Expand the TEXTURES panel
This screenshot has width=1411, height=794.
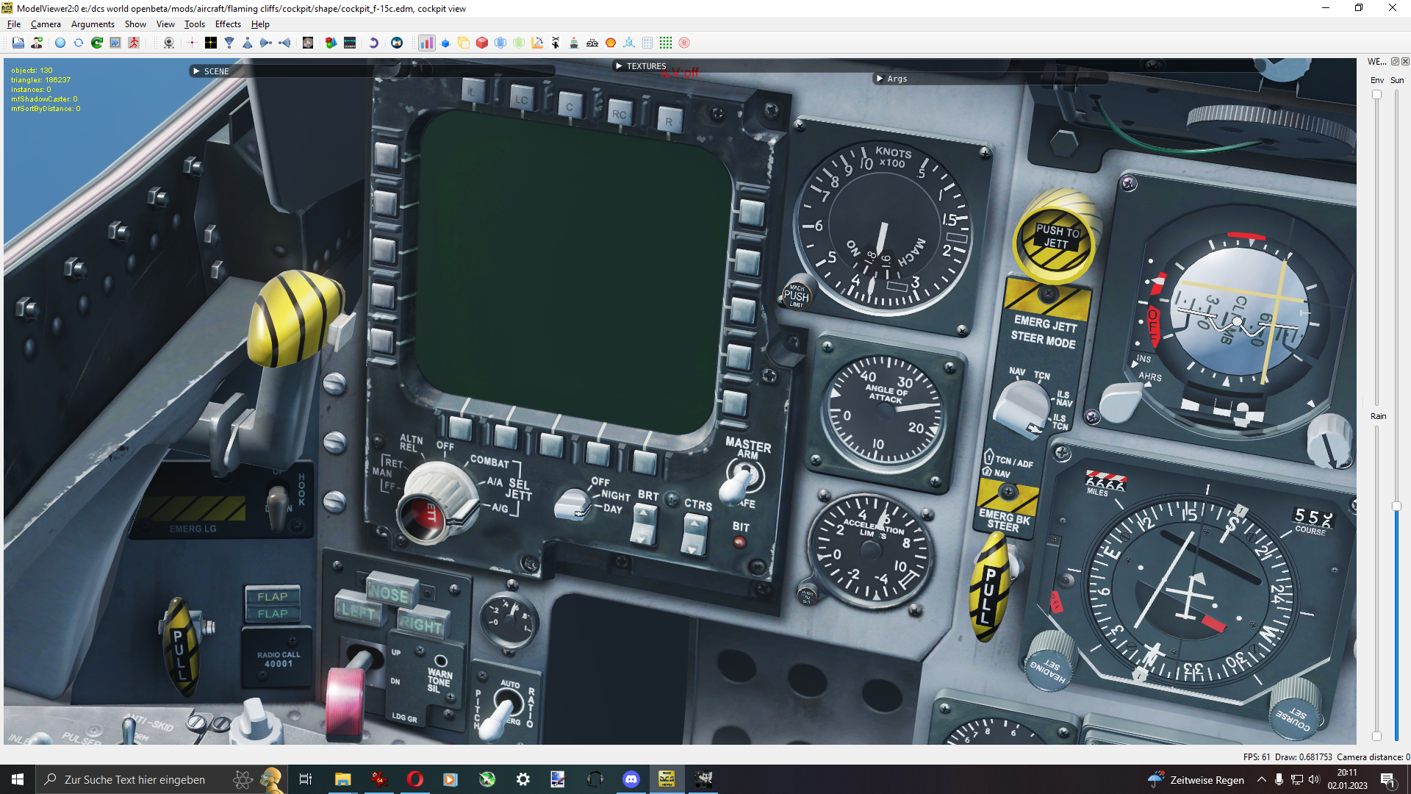(619, 66)
